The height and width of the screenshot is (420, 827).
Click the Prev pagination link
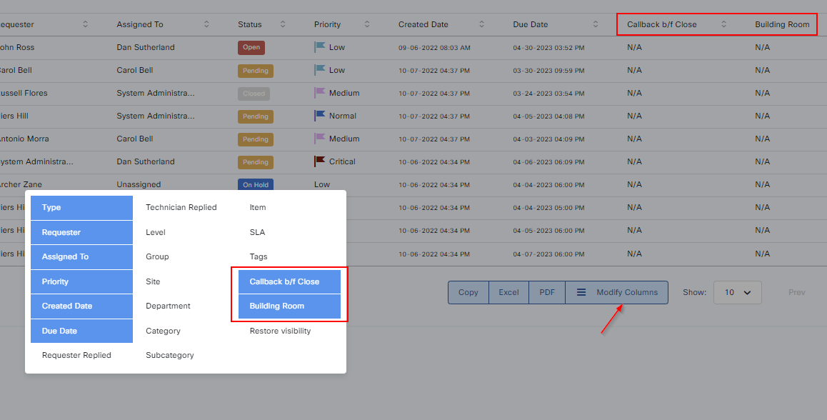pos(797,292)
